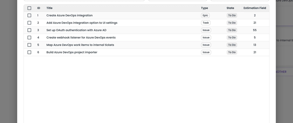Tick checkbox for Build Azure DevOps project importer

click(x=29, y=52)
